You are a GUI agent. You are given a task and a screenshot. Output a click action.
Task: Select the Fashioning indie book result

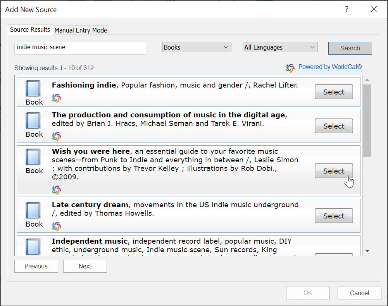333,92
